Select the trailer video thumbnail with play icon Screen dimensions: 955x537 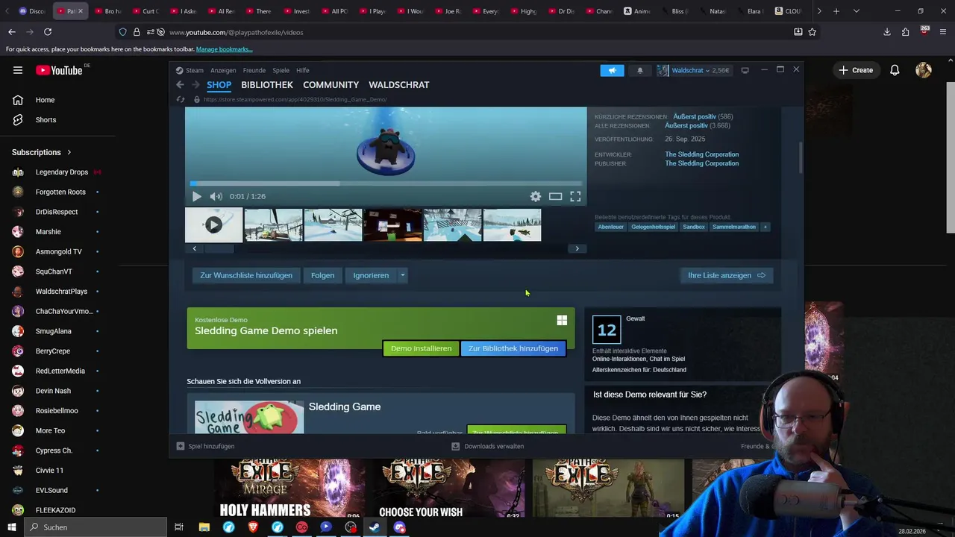pyautogui.click(x=213, y=224)
